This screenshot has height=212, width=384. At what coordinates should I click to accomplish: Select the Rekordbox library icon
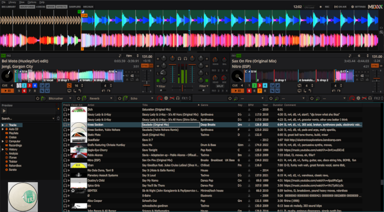(6, 165)
